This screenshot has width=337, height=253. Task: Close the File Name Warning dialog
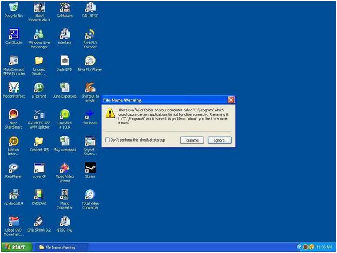pos(231,100)
